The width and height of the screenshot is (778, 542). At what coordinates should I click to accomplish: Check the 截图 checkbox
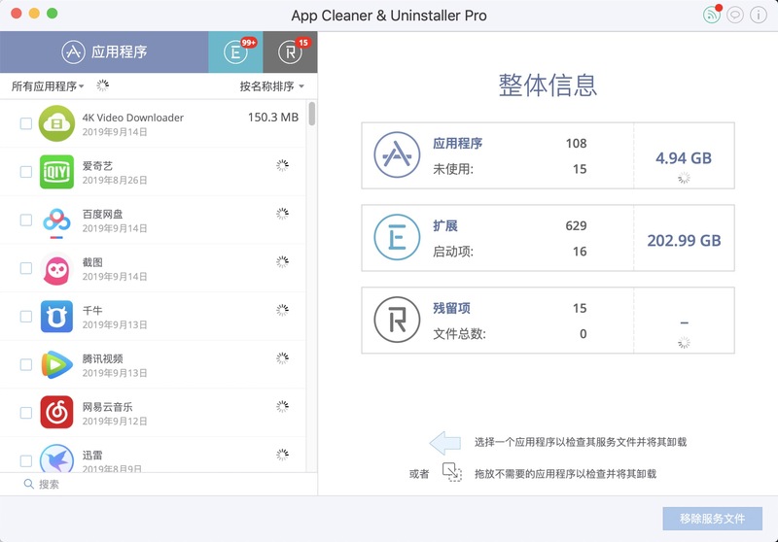coord(26,268)
